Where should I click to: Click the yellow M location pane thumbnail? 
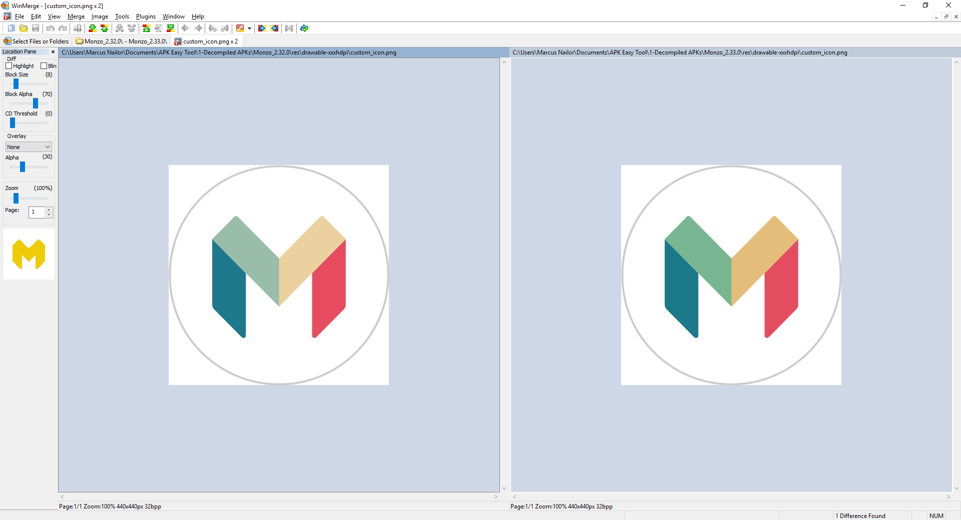(x=29, y=254)
